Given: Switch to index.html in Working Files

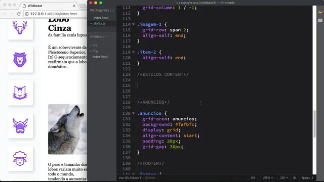Looking at the screenshot, I should [101, 18].
